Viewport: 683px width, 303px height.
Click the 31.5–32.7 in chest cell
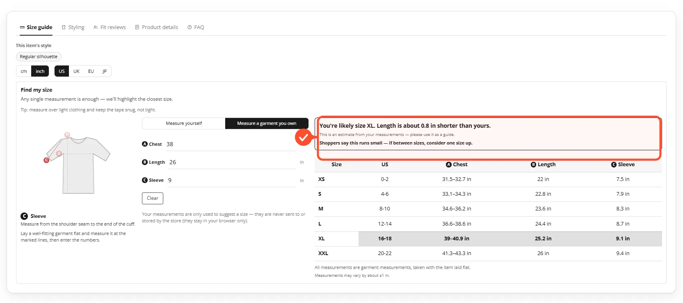pyautogui.click(x=457, y=179)
